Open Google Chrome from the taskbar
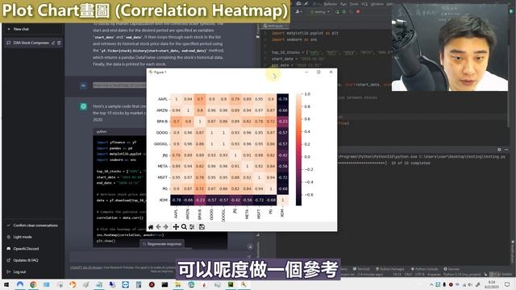The image size is (516, 290). (33, 284)
